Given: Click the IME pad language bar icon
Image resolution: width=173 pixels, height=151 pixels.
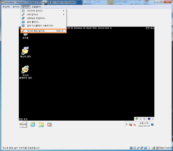Looking at the screenshot, I should click(137, 119).
